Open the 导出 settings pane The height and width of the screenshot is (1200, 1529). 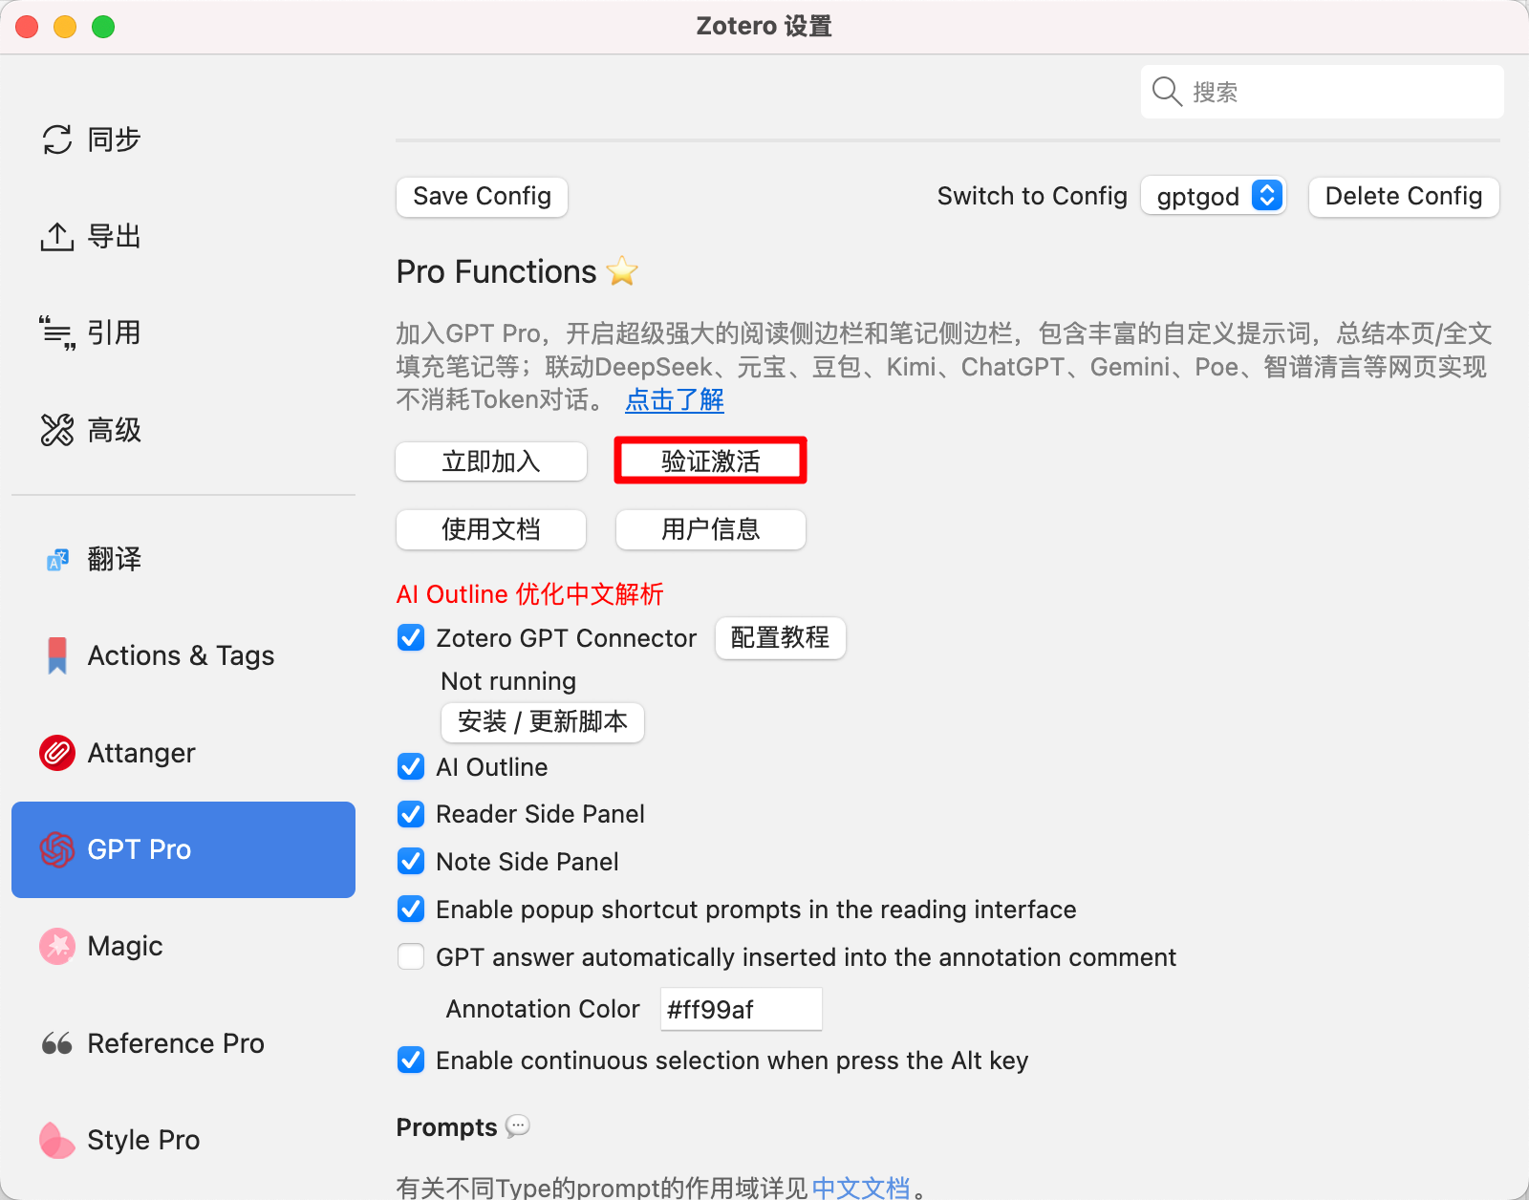[x=114, y=236]
